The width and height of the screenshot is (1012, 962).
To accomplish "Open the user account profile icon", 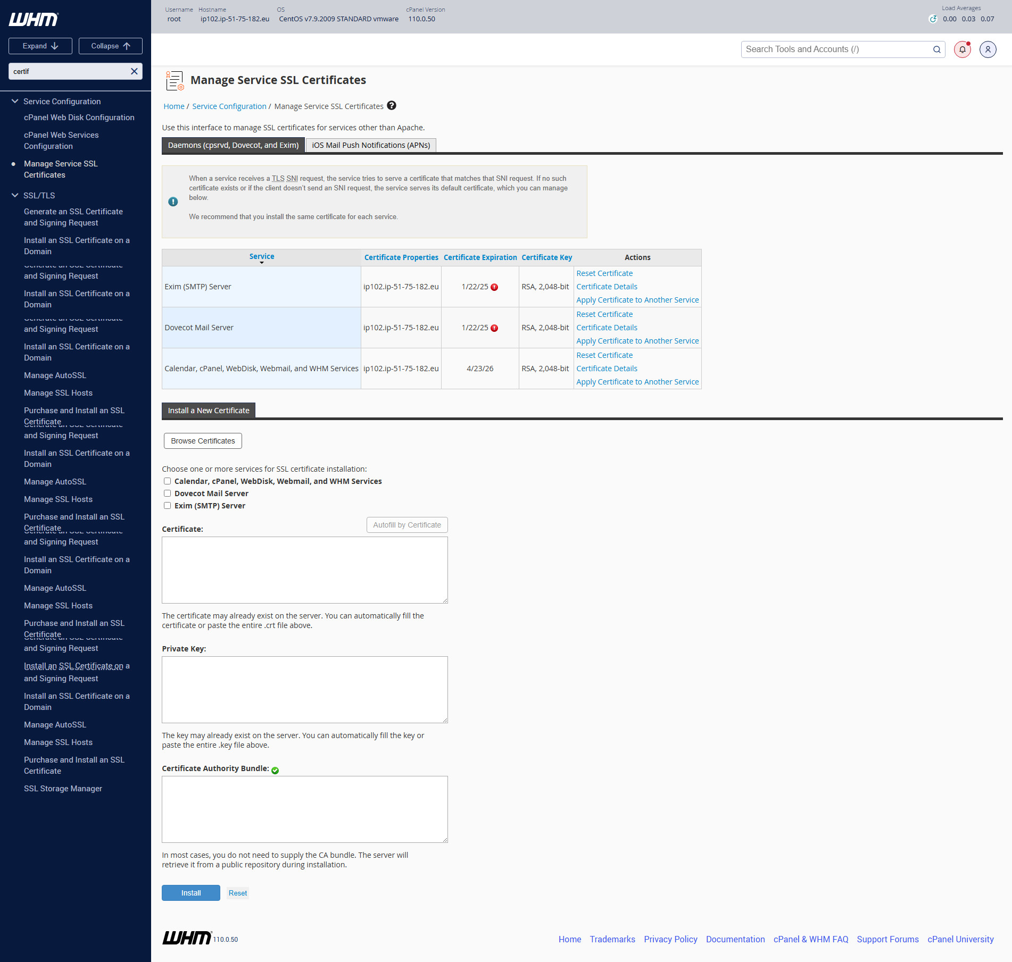I will click(x=988, y=49).
